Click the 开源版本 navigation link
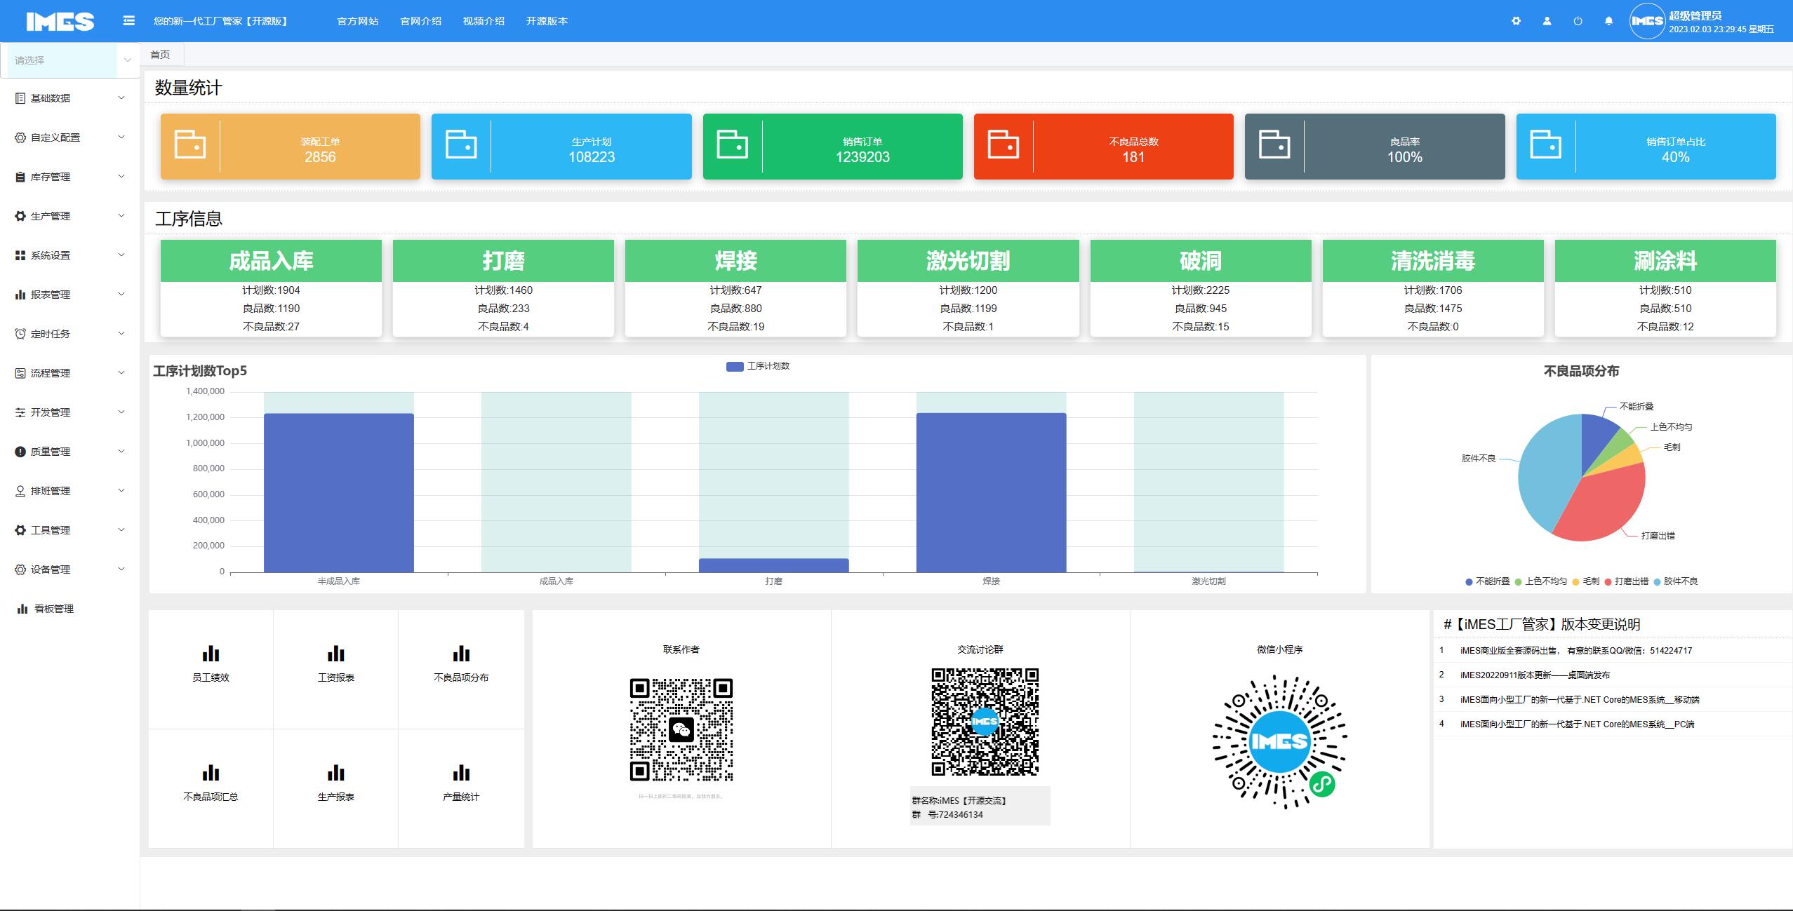This screenshot has width=1793, height=911. click(x=547, y=21)
